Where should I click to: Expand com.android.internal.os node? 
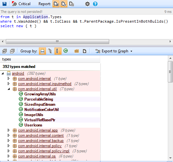(x=9, y=156)
